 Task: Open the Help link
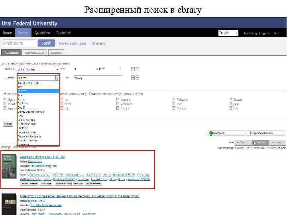tap(276, 33)
